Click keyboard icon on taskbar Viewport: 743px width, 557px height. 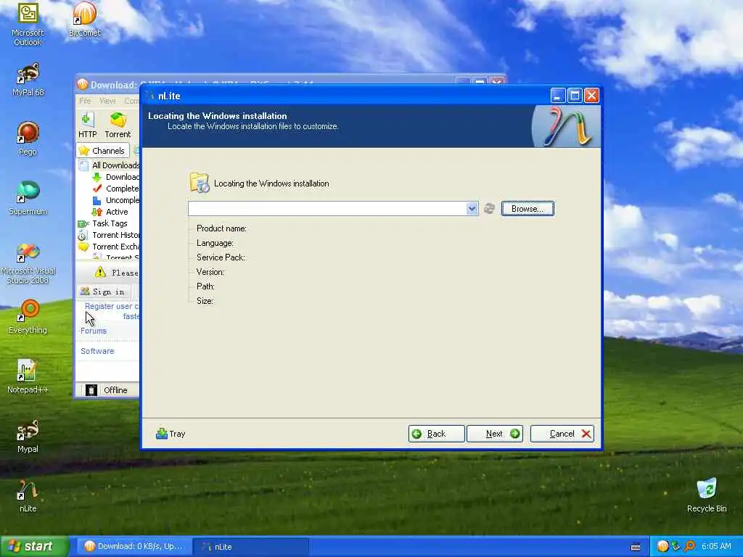pos(636,547)
